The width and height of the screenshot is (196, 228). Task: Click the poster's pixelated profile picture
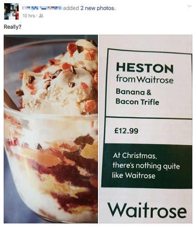tap(11, 11)
